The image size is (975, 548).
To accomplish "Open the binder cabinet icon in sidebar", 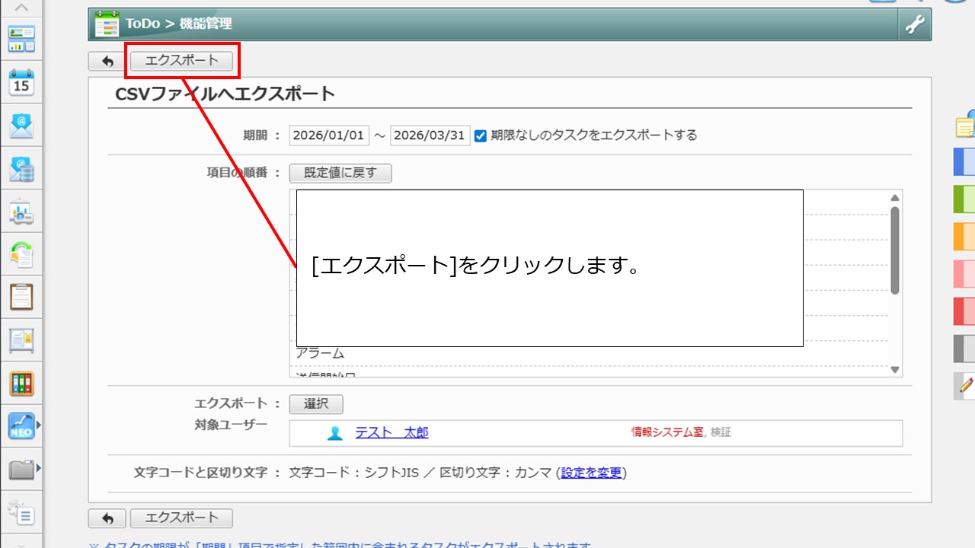I will (21, 383).
